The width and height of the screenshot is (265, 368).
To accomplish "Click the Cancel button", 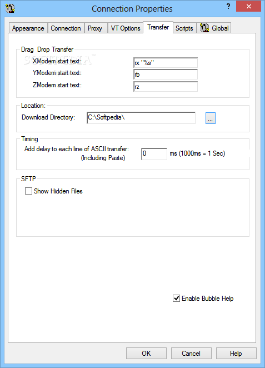I will [x=191, y=353].
